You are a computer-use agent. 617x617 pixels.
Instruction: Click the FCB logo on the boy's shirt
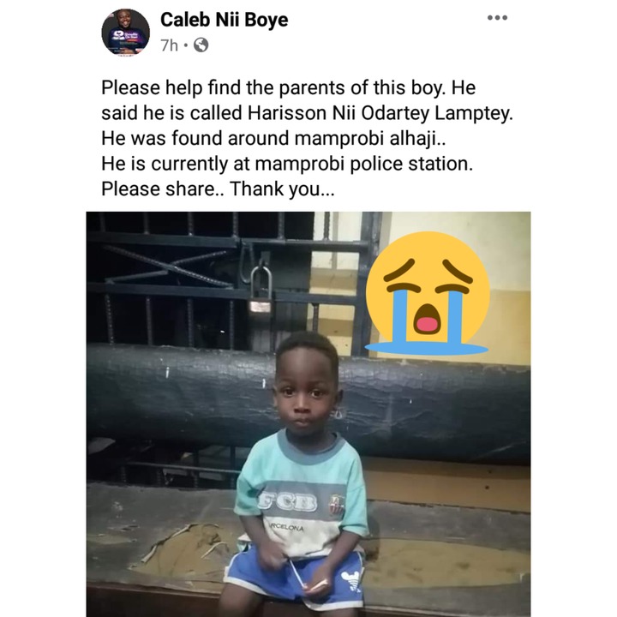point(289,502)
